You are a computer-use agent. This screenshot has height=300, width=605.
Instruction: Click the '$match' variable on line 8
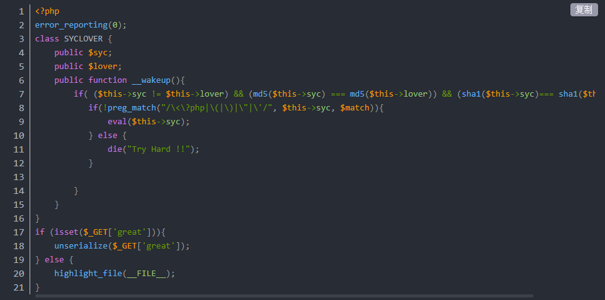pyautogui.click(x=354, y=108)
